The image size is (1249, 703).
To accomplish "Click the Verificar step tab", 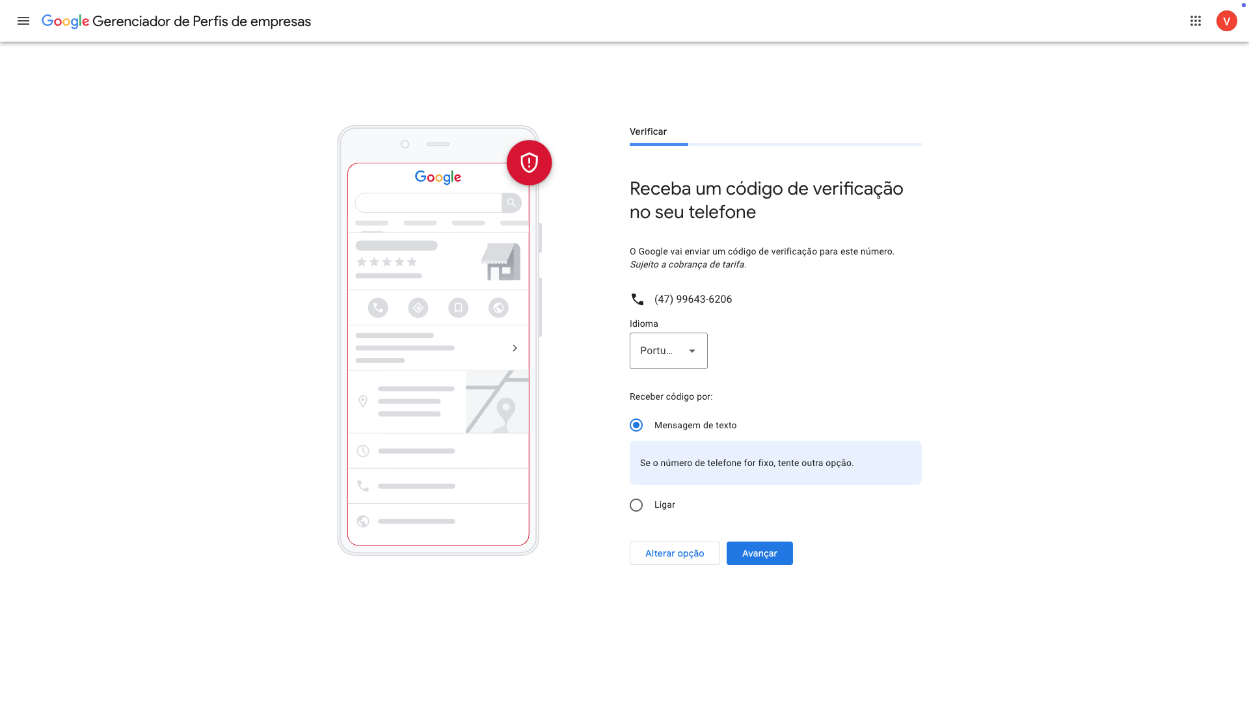I will pyautogui.click(x=648, y=131).
